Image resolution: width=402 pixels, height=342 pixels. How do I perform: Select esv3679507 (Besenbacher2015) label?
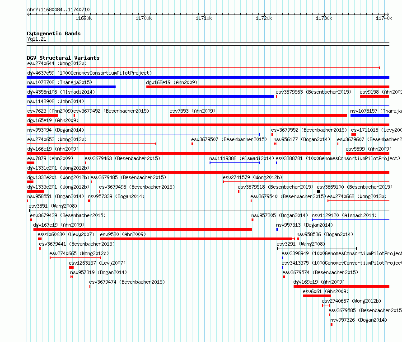tap(229, 139)
